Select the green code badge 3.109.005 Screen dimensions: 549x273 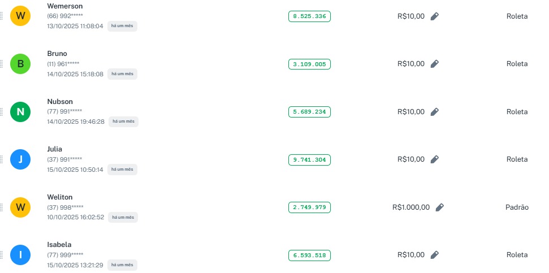(x=309, y=64)
